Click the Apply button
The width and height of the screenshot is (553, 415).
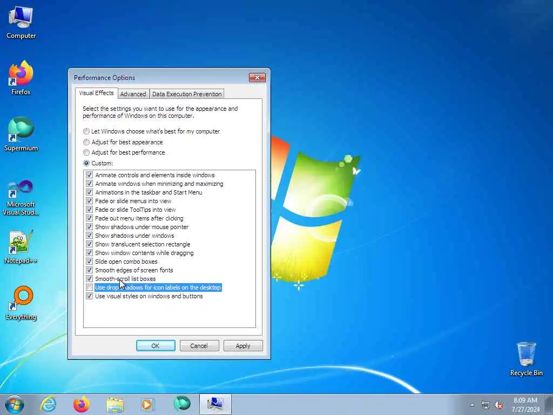coord(243,346)
